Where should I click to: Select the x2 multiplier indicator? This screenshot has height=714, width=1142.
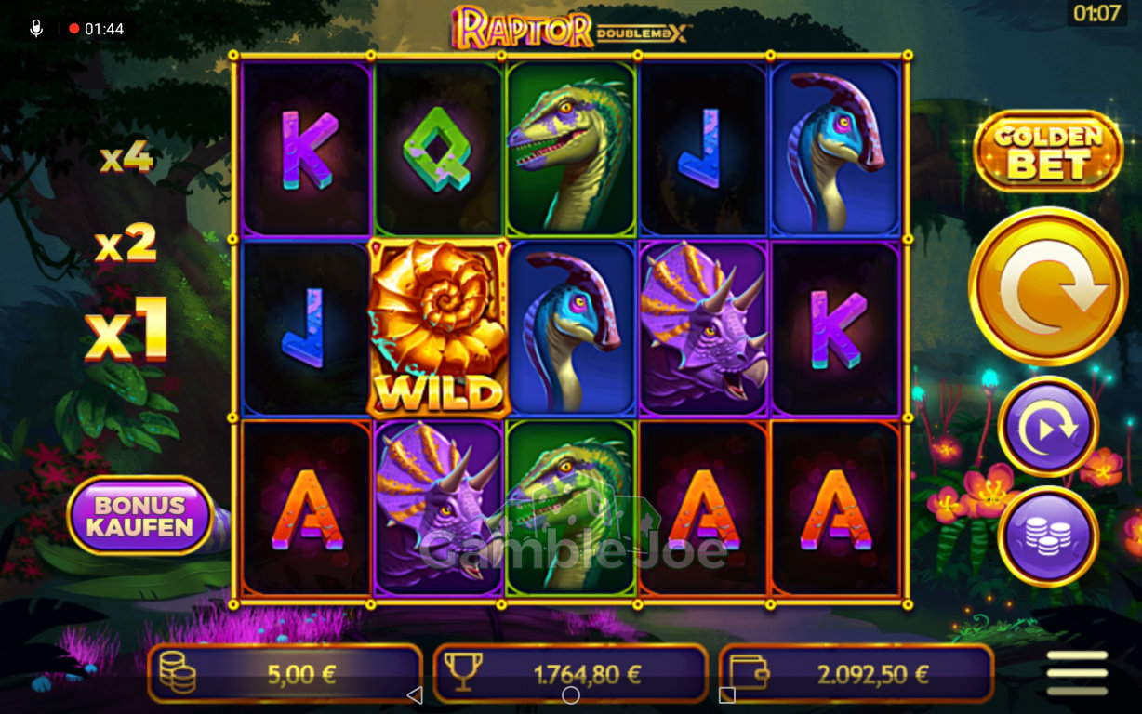point(126,244)
